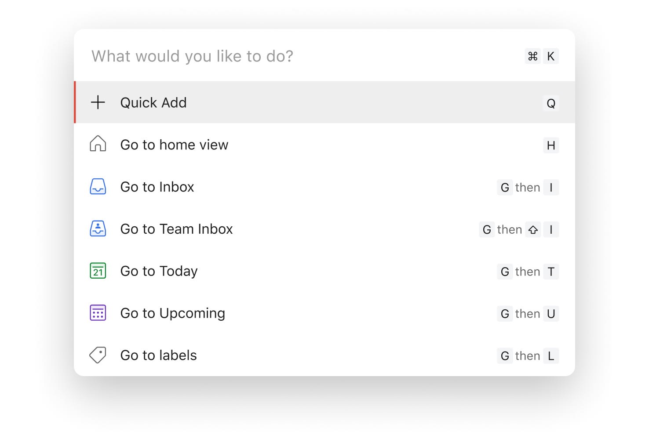Screen dimensions: 649x435
Task: Select the purple Upcoming calendar icon
Action: pos(97,313)
